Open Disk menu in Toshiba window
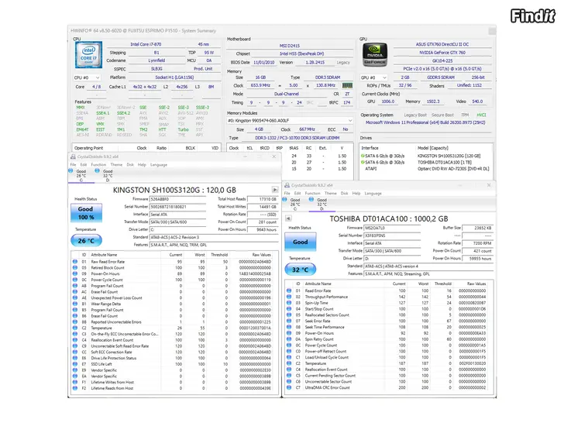Viewport: 564px width, 423px height. pos(344,193)
